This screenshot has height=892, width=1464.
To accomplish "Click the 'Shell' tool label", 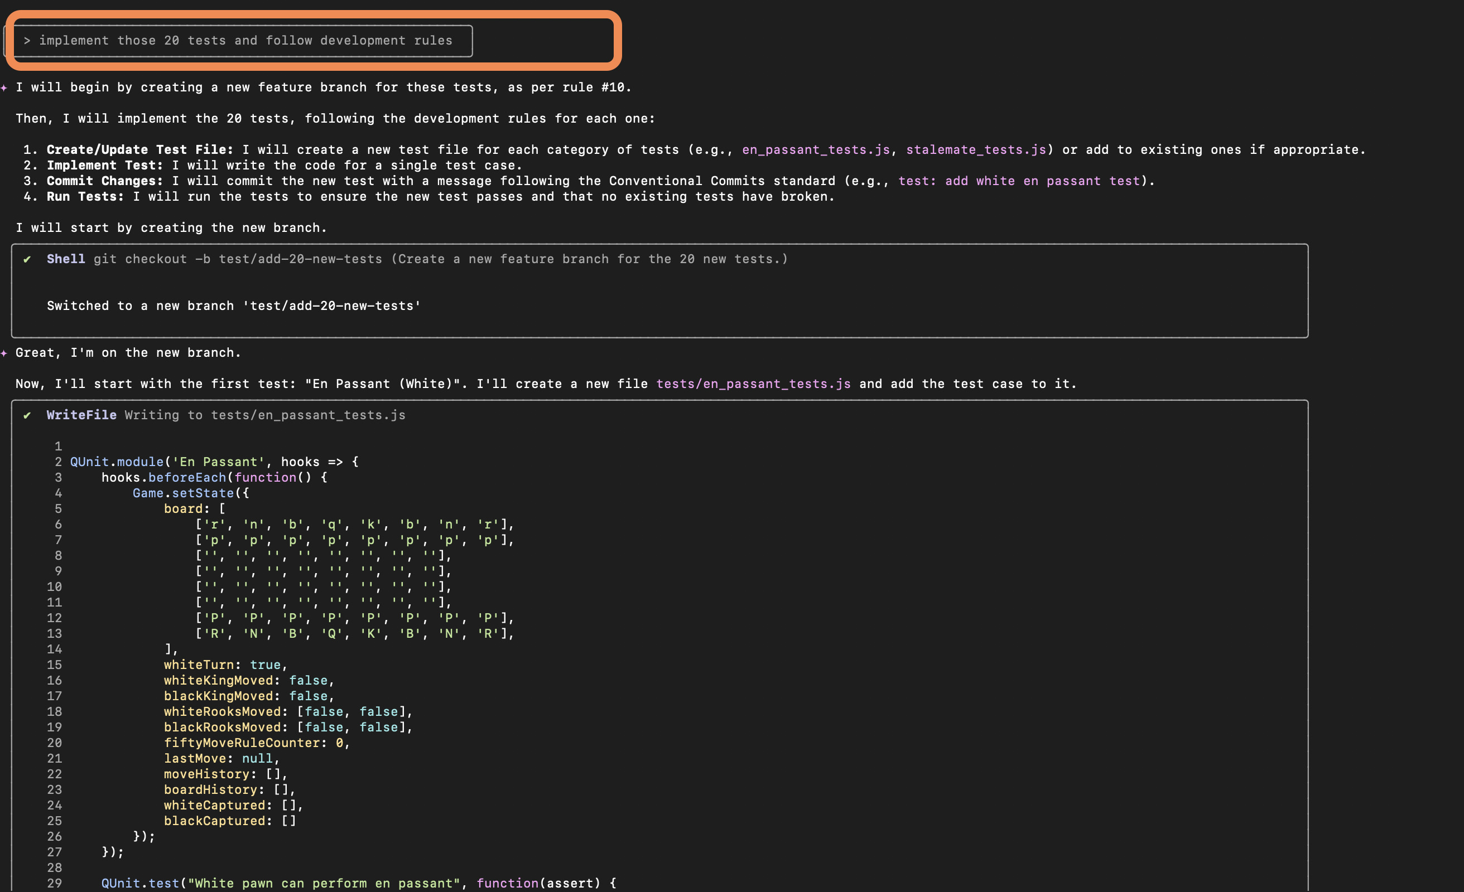I will coord(66,259).
